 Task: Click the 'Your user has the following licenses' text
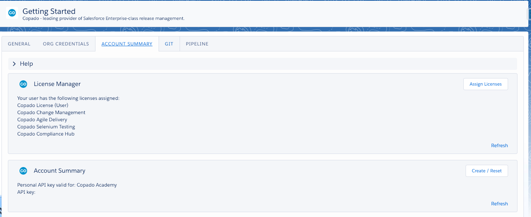(x=68, y=98)
